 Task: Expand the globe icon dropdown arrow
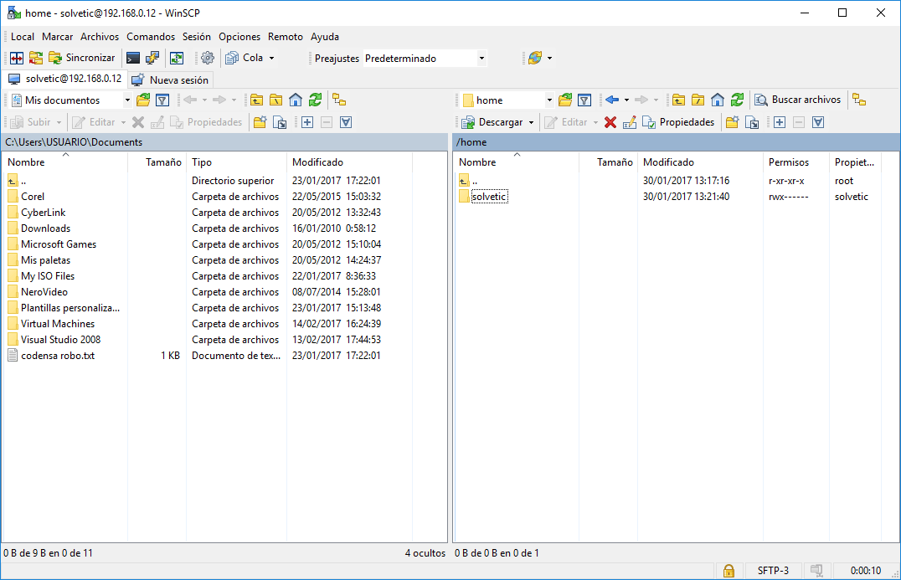tap(550, 58)
